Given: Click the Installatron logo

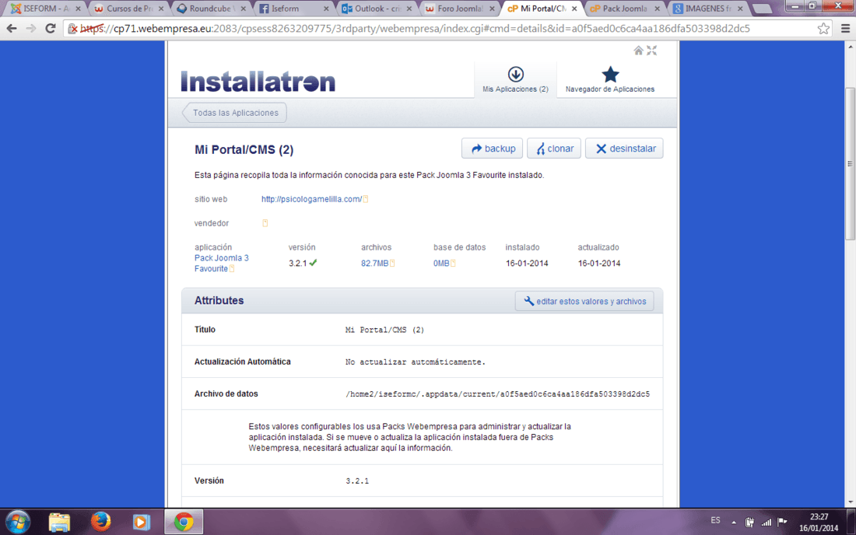Looking at the screenshot, I should point(258,81).
